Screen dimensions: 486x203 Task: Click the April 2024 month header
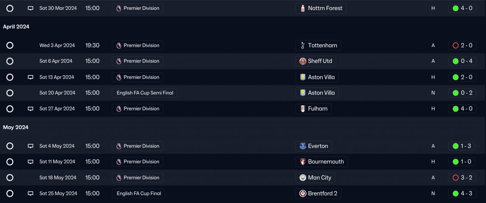pos(16,27)
